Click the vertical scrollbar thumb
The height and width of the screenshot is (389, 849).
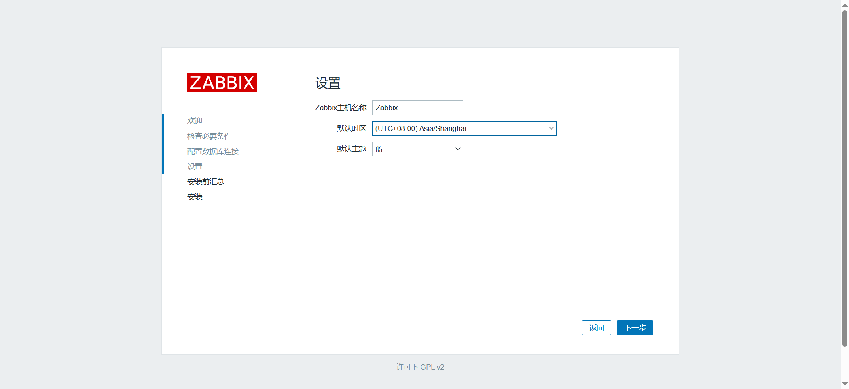point(845,177)
